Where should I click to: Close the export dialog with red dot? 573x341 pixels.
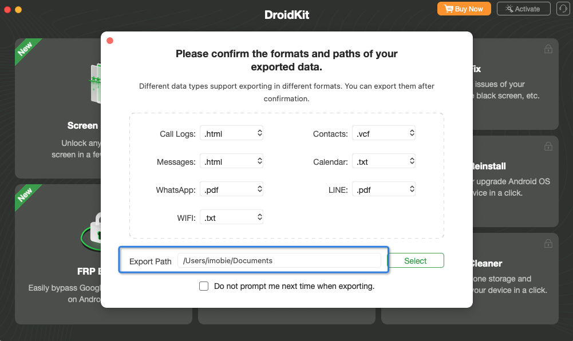click(110, 41)
